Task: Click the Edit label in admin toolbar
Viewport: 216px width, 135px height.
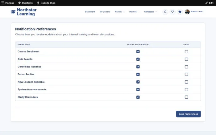Action: [211, 3]
